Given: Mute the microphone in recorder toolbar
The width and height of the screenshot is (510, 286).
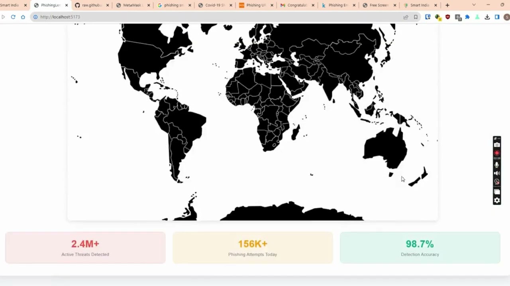Looking at the screenshot, I should click(497, 165).
